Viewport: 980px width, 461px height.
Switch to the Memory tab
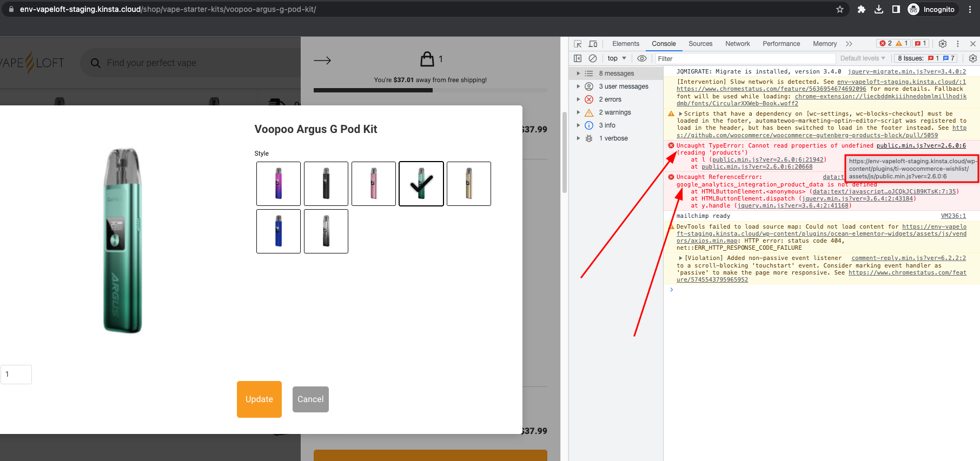(825, 44)
